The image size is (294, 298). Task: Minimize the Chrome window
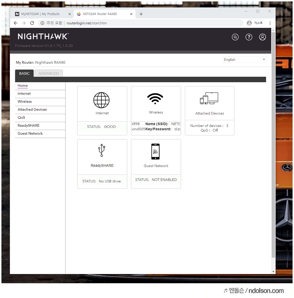coord(246,11)
